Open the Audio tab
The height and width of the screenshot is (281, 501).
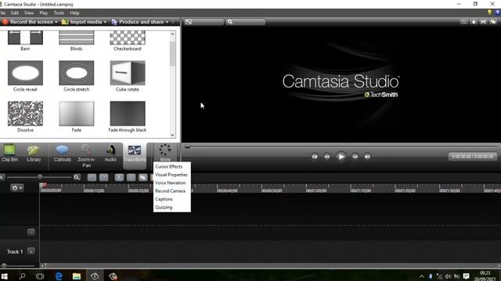point(110,153)
